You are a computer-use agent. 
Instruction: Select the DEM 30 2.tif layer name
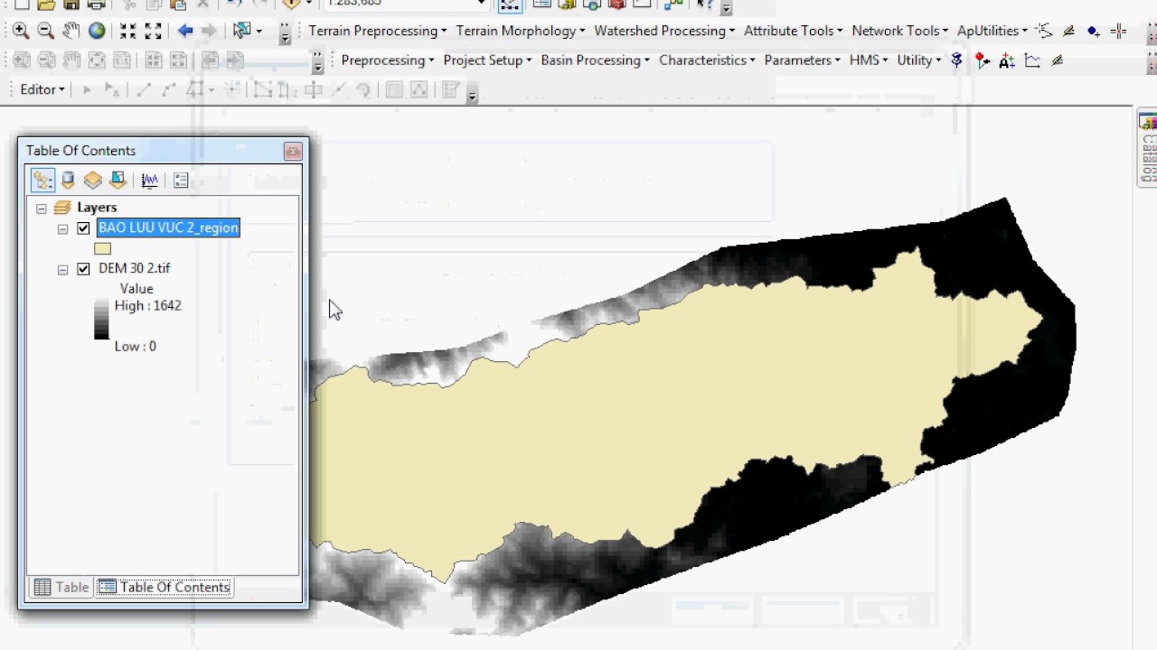[134, 268]
